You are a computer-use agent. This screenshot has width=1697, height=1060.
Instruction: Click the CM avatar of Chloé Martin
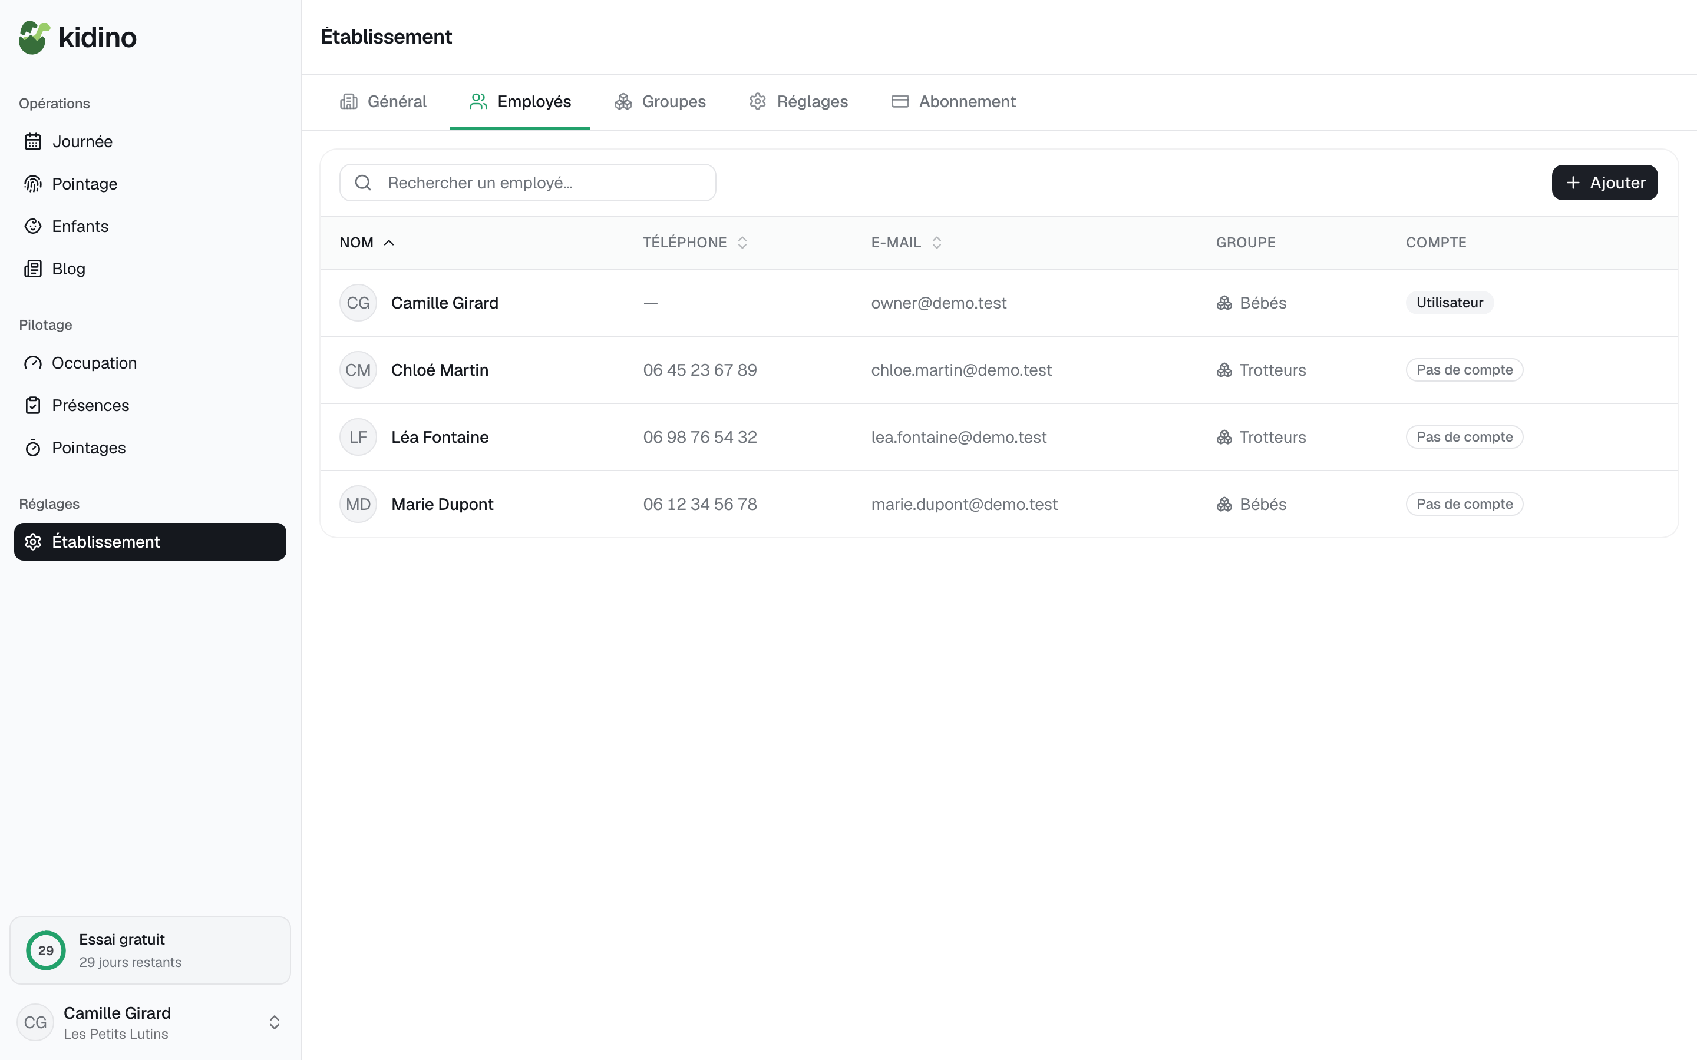pos(358,370)
